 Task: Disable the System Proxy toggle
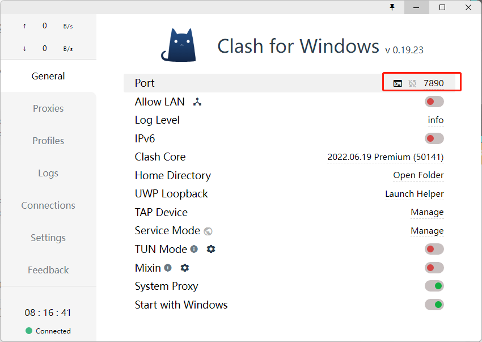[434, 286]
